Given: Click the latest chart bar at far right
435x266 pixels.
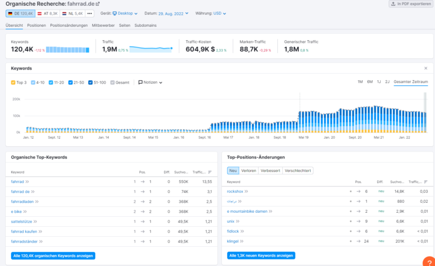Looking at the screenshot, I should coord(425,122).
